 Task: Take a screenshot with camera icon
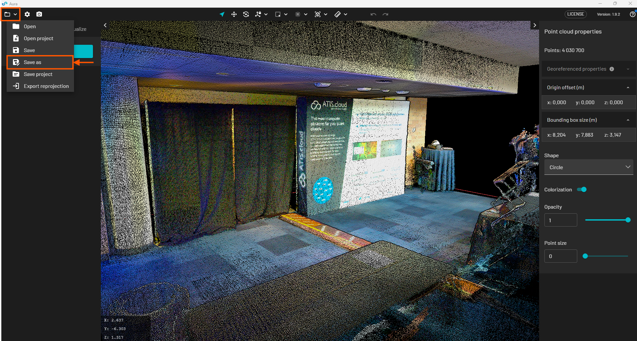39,14
